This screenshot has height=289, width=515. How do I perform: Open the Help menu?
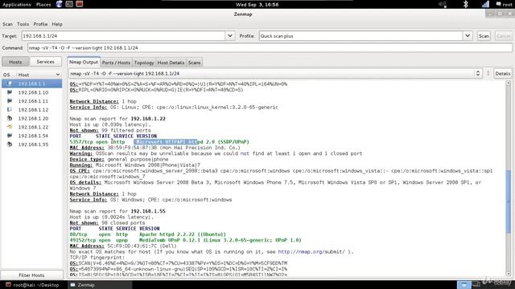[57, 24]
